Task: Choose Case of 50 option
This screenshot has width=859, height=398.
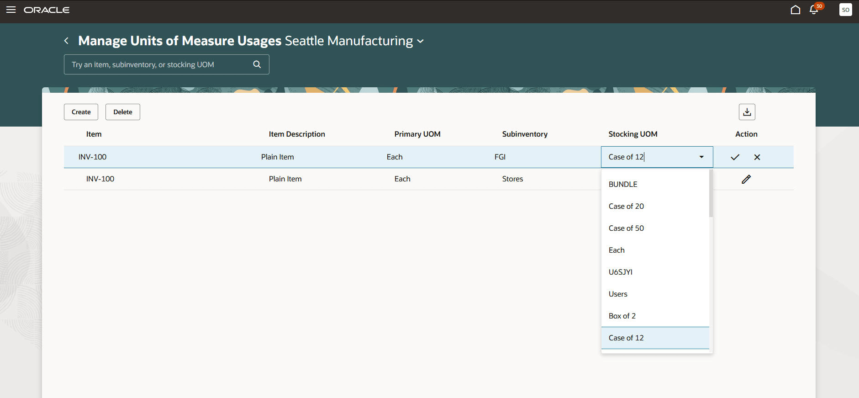Action: point(655,228)
